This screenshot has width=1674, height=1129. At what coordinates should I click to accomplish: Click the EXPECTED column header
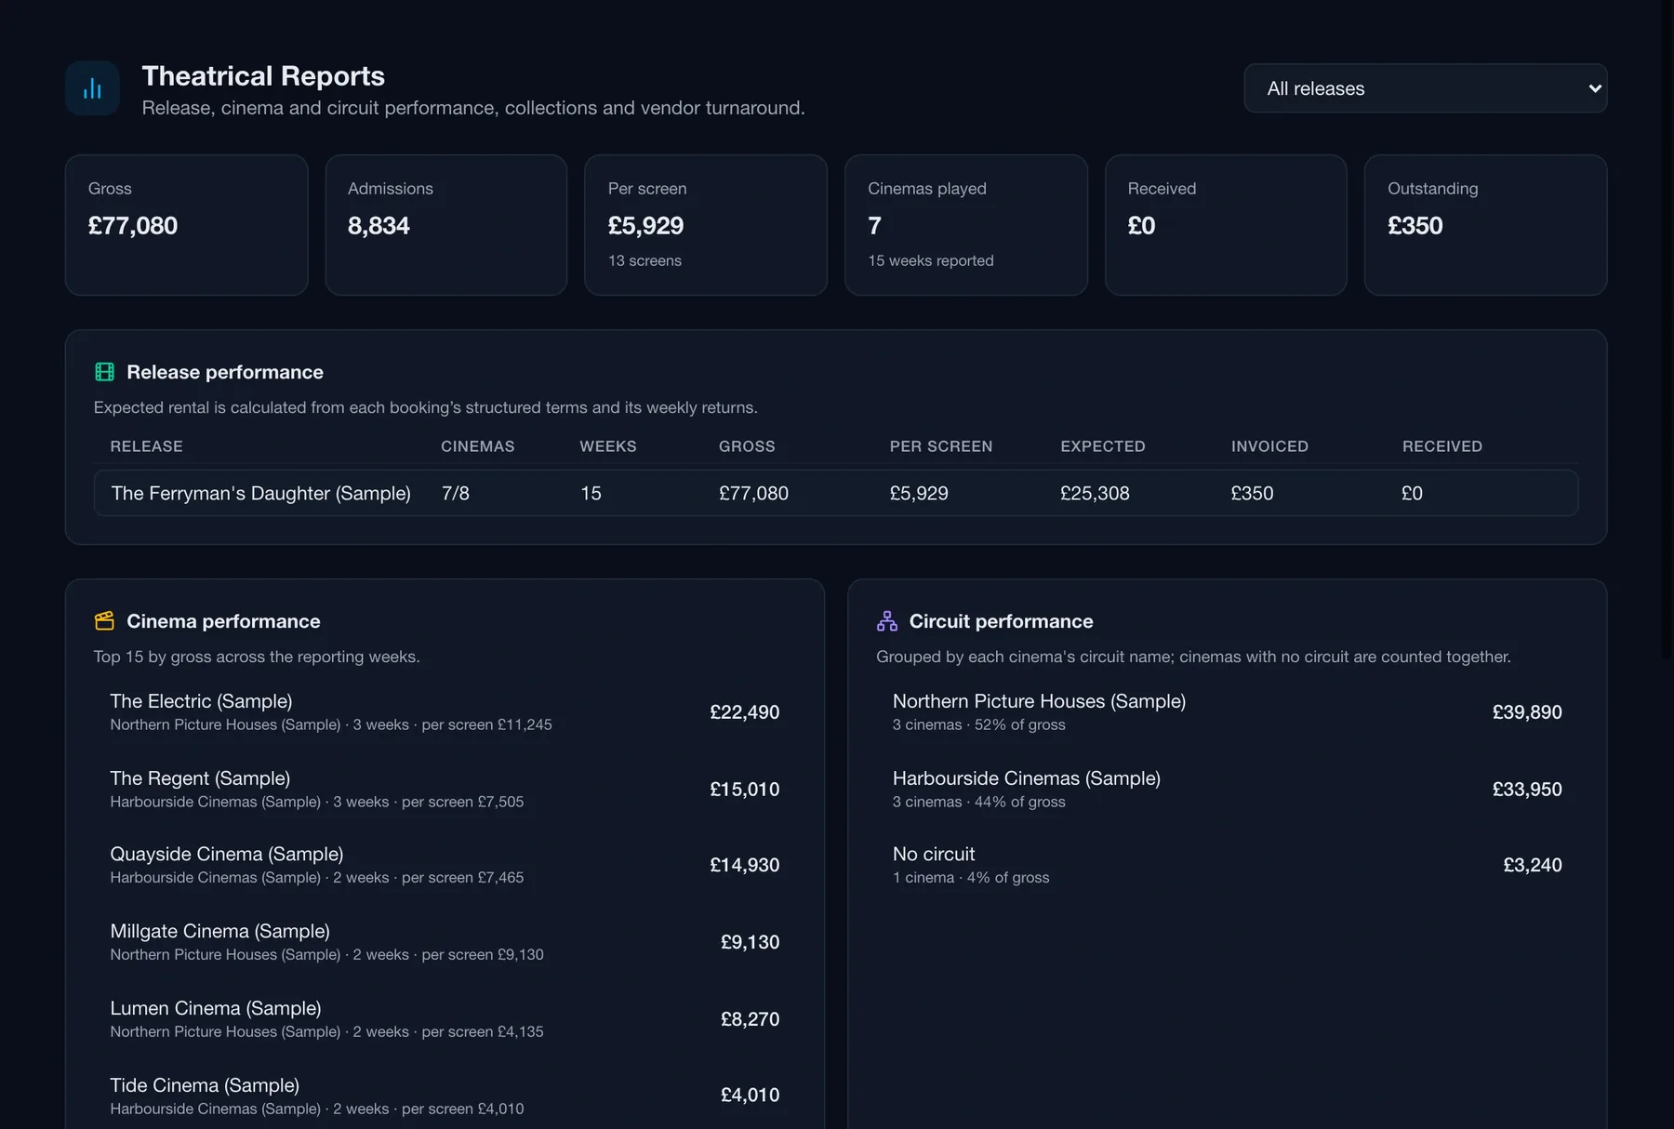click(1103, 446)
